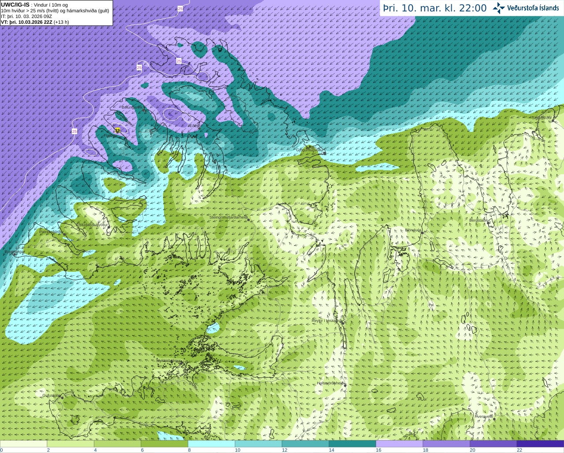This screenshot has height=453, width=564.
Task: Click the 'Þri. 10. mar. kl. 22:00' timestamp
Action: [x=434, y=8]
